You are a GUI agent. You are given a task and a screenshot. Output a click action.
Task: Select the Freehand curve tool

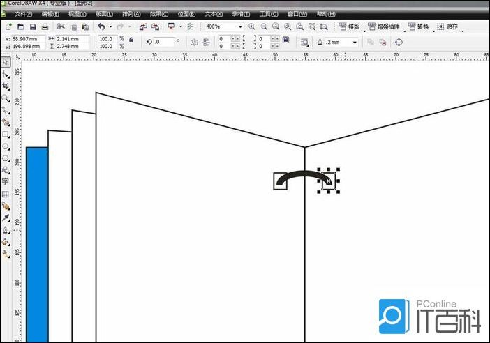coord(6,110)
